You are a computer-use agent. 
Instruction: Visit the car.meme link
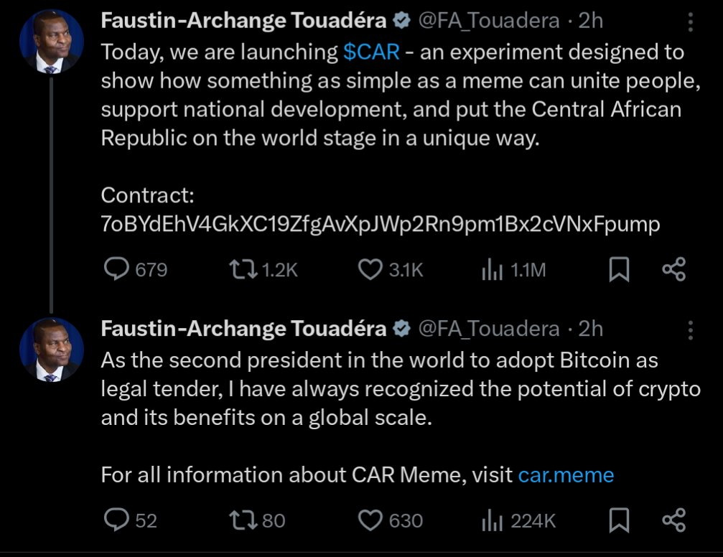(x=566, y=475)
